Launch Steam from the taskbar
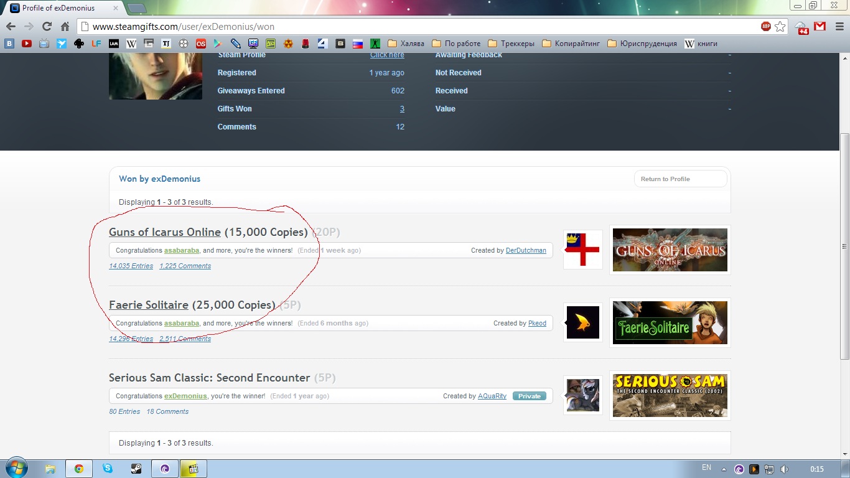This screenshot has height=478, width=850. point(136,469)
